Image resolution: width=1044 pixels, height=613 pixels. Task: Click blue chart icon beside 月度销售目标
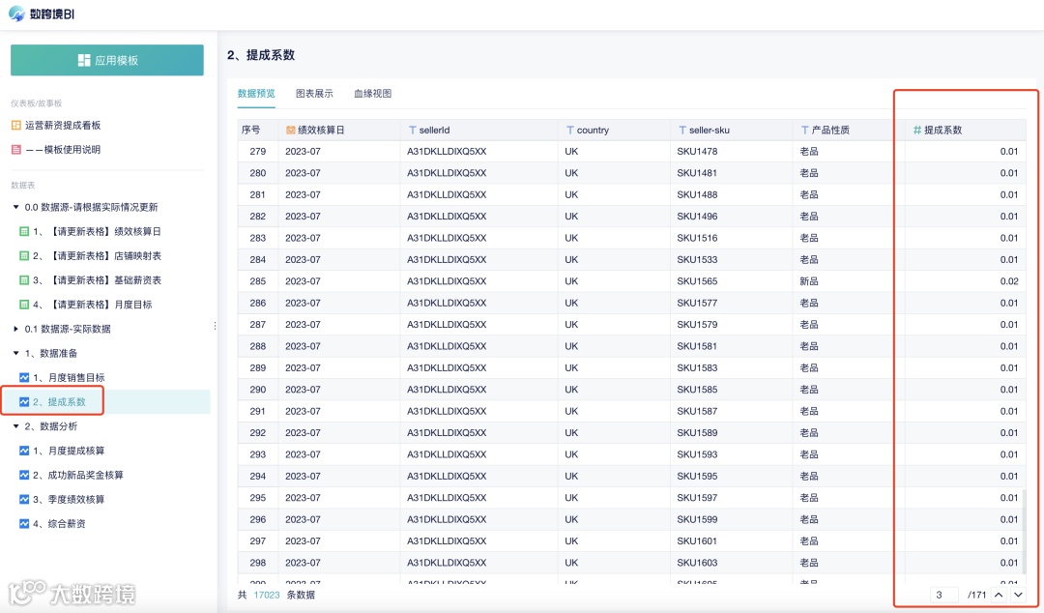[24, 377]
